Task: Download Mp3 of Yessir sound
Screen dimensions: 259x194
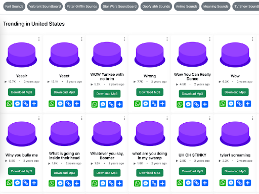Action: [x=22, y=92]
